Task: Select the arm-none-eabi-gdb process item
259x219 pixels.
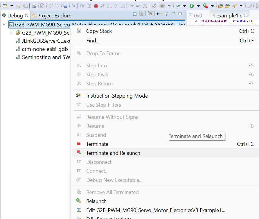Action: [45, 49]
